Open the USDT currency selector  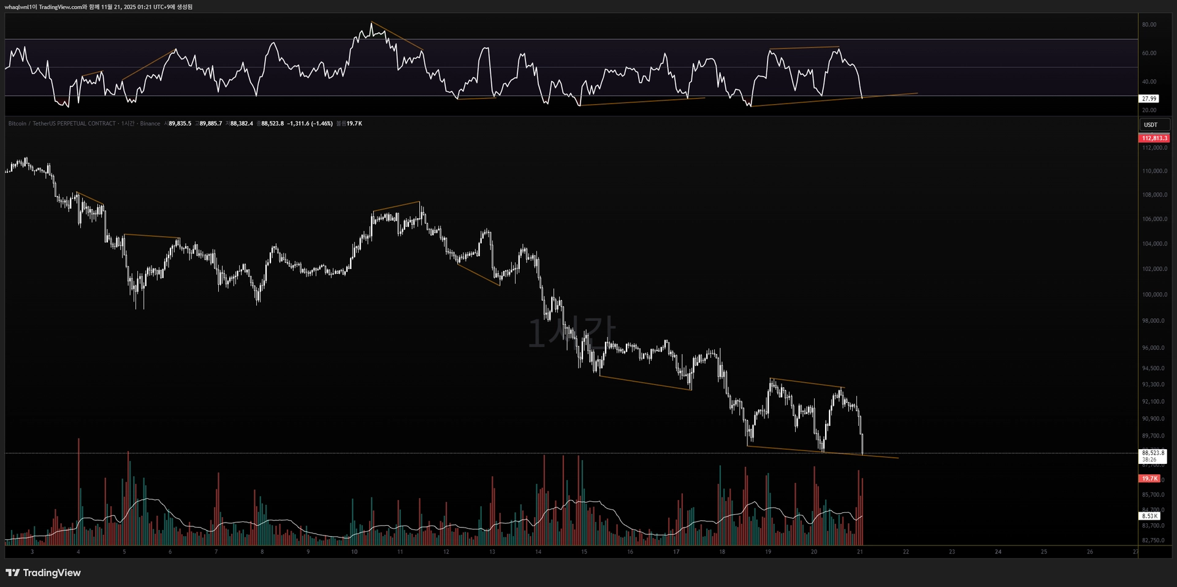coord(1151,124)
